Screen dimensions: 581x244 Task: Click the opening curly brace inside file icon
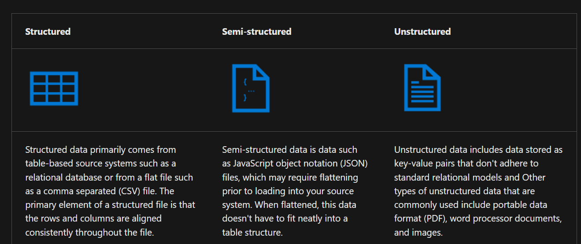245,82
